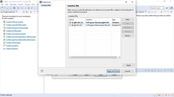
Task: Click the Name column header
Action: [77, 20]
